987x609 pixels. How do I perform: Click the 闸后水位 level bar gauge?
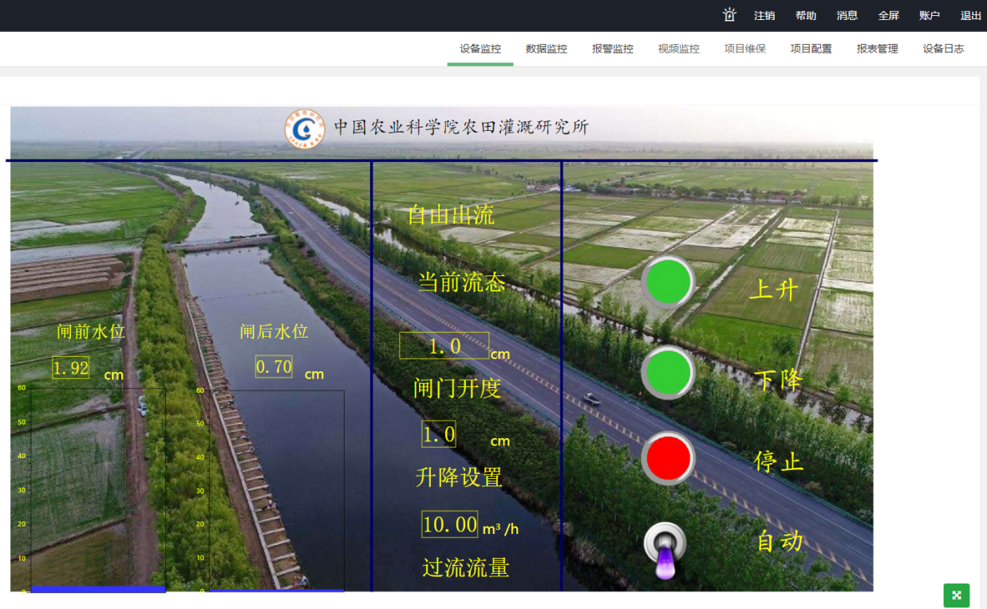click(x=277, y=491)
